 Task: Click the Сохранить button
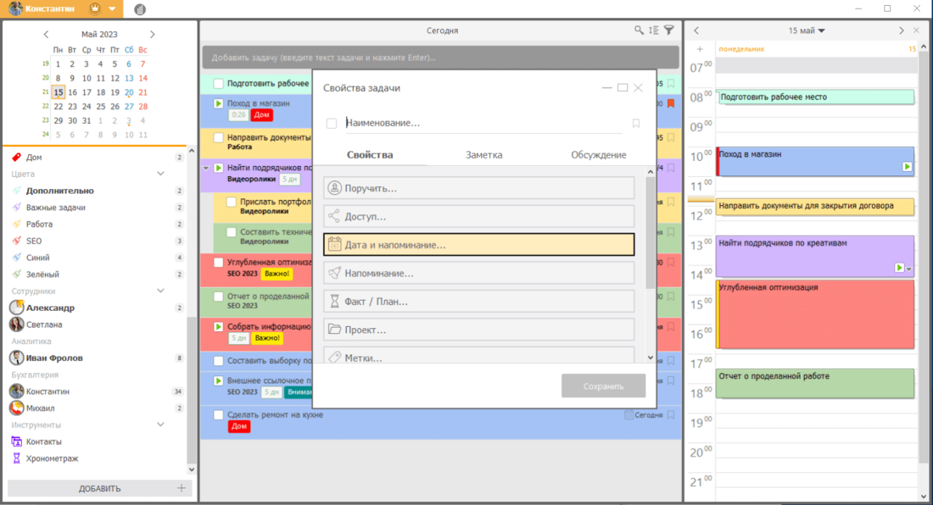[603, 386]
